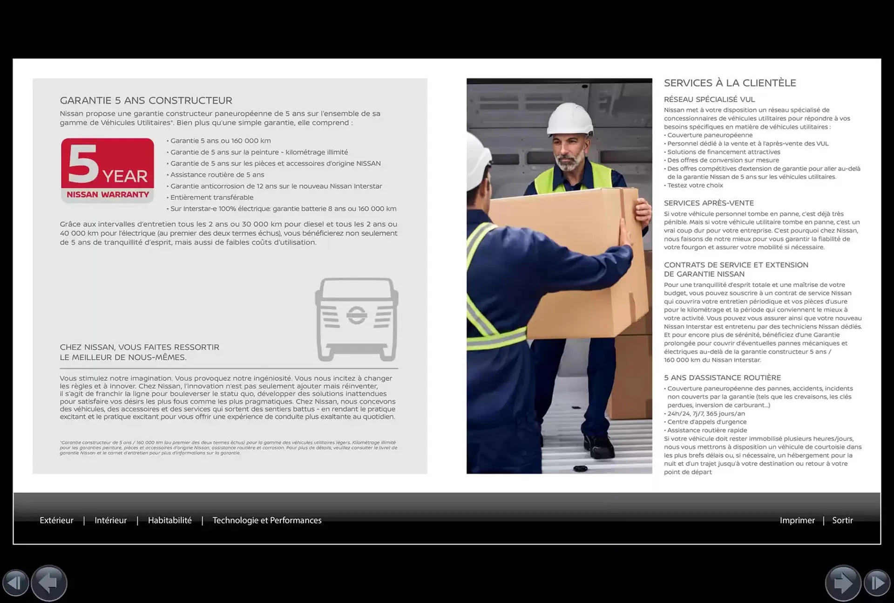
Task: View Technologie et Performances section
Action: point(267,520)
